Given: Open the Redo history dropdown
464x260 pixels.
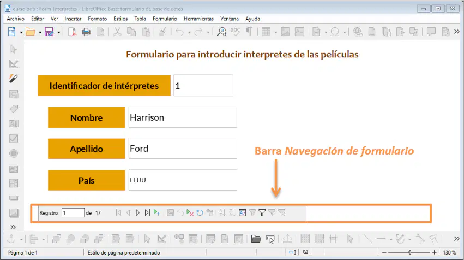Looking at the screenshot, I should pos(208,32).
